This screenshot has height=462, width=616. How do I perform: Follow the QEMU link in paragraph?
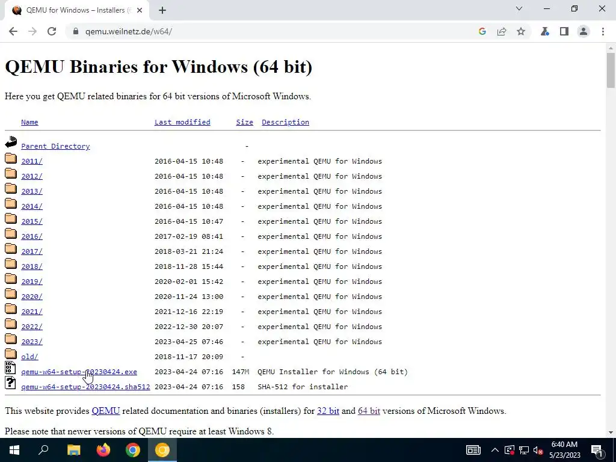click(x=106, y=411)
